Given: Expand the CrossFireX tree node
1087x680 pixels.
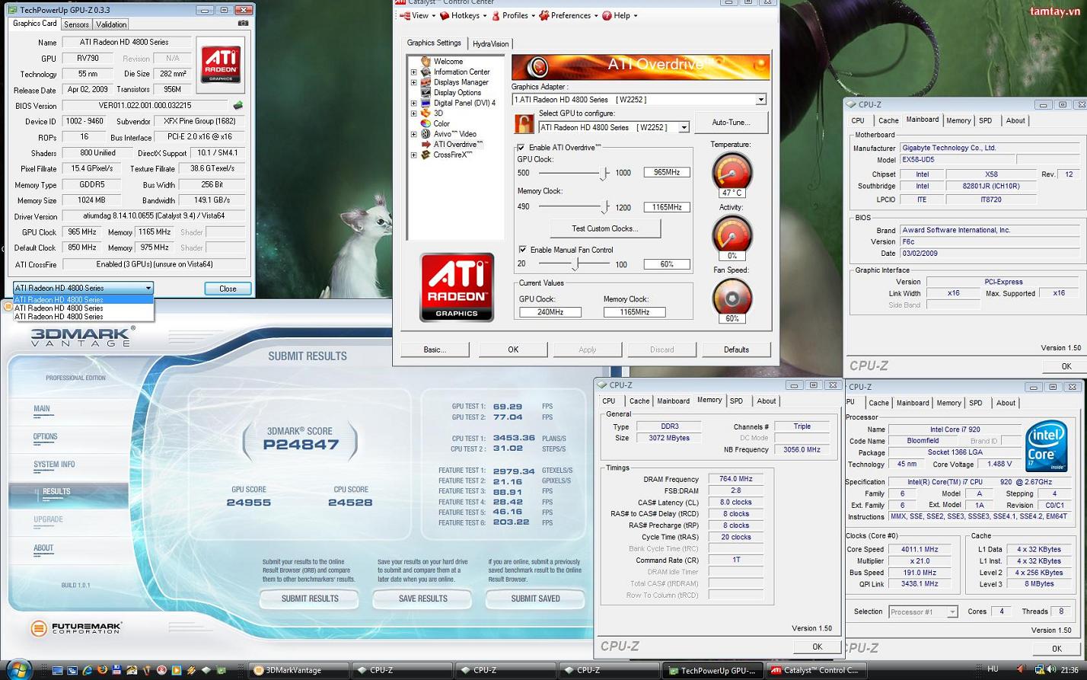Looking at the screenshot, I should [413, 155].
